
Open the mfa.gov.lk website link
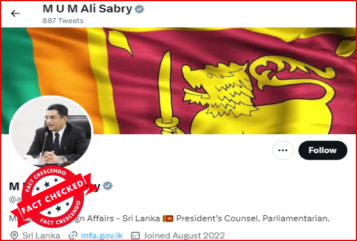102,235
